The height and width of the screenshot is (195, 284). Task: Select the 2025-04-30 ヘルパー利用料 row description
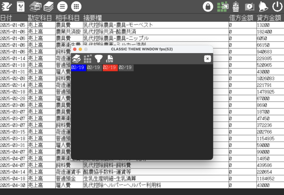point(122,185)
